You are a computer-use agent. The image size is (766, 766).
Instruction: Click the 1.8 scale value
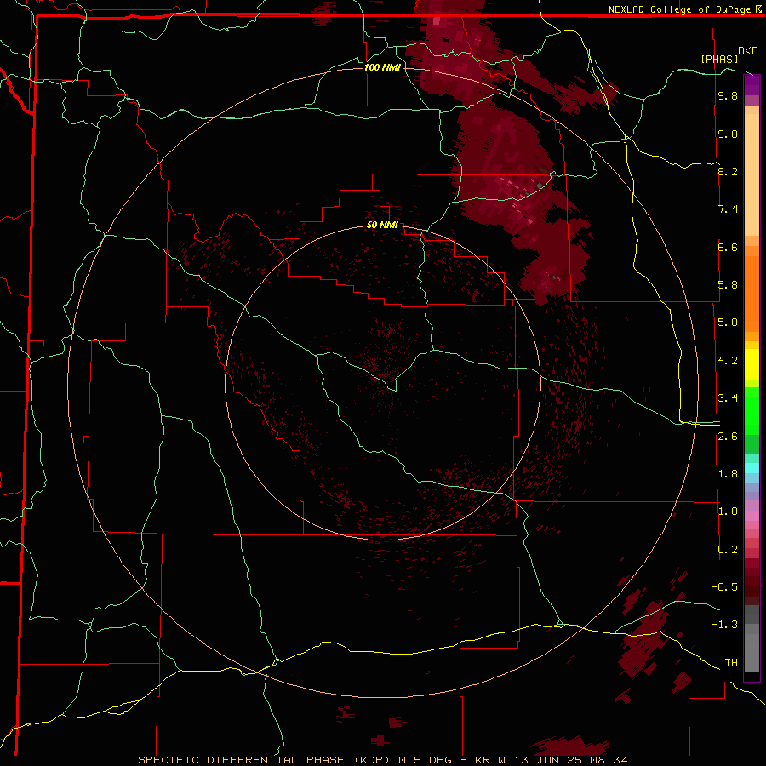(728, 474)
